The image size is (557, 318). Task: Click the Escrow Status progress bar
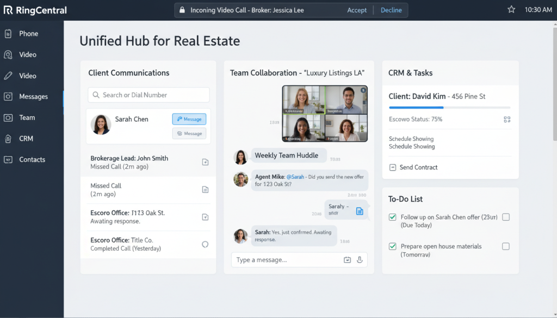450,108
